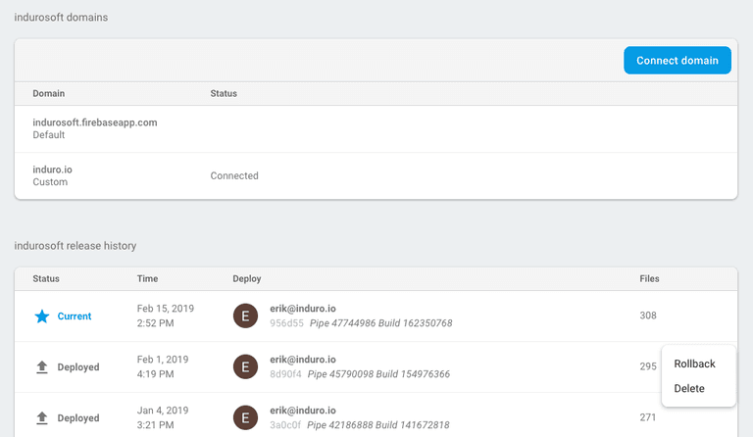Click the Status header in release history
The height and width of the screenshot is (437, 753).
pos(46,278)
